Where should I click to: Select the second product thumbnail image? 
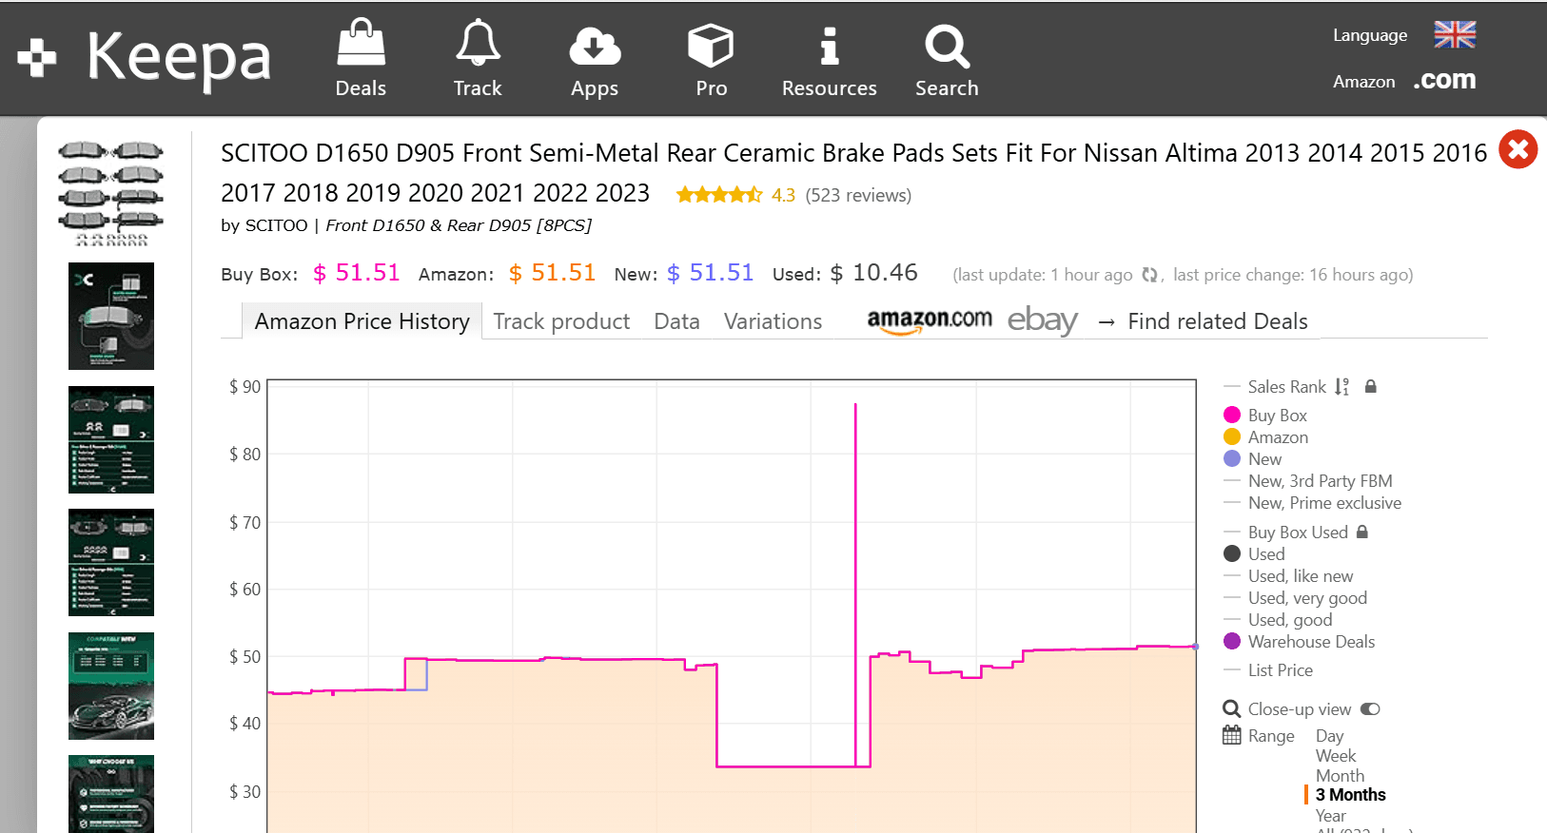click(111, 316)
